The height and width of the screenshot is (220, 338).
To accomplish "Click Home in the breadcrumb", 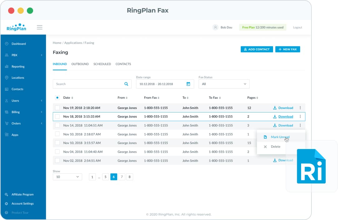I will 57,43.
